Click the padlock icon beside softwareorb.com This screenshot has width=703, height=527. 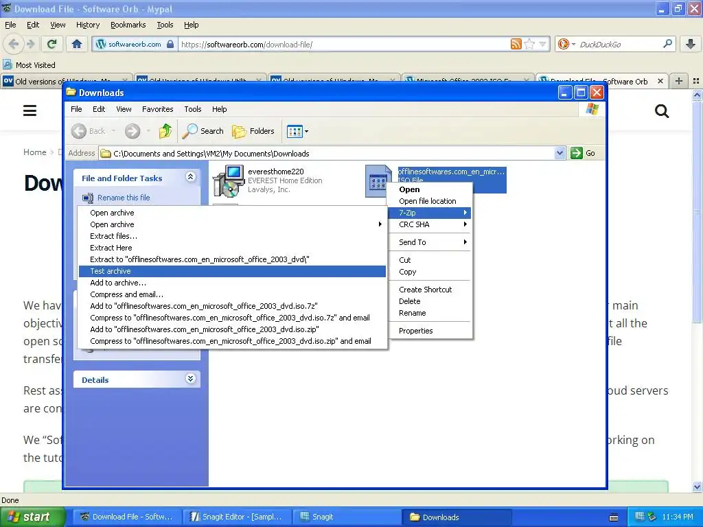[170, 44]
